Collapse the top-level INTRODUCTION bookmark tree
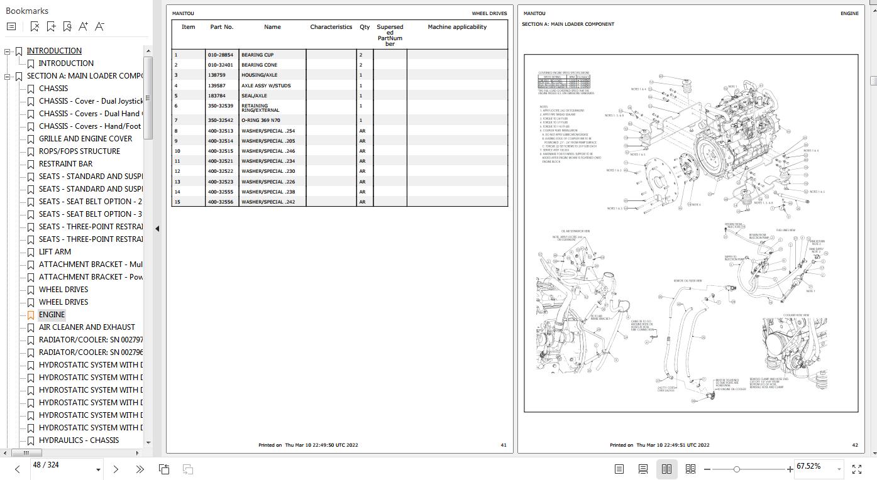 point(8,51)
